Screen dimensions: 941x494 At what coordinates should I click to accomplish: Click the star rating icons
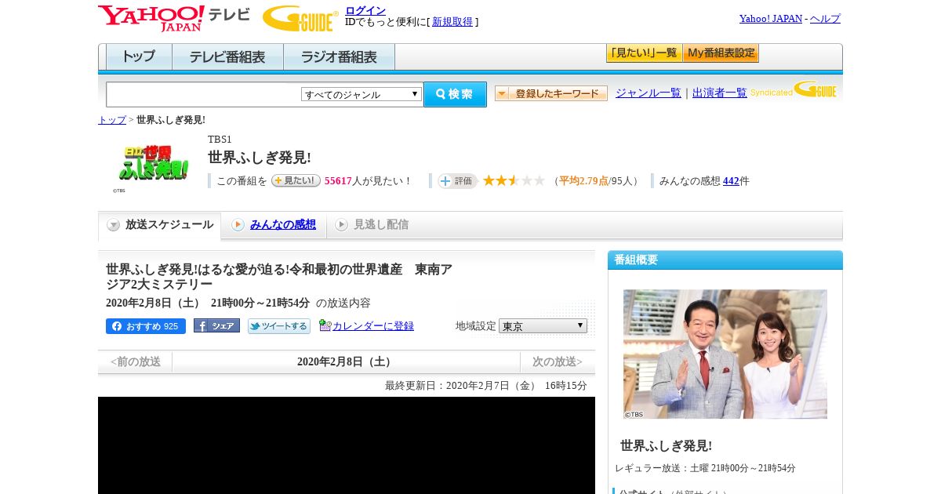point(514,180)
